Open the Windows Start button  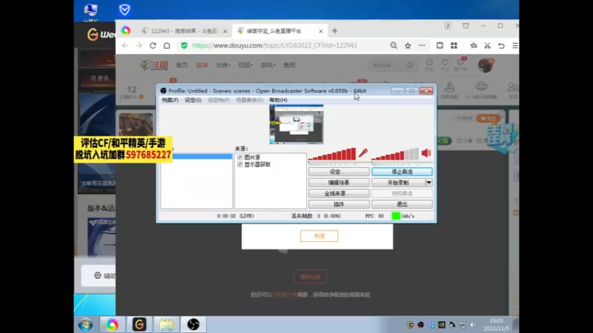pyautogui.click(x=85, y=325)
